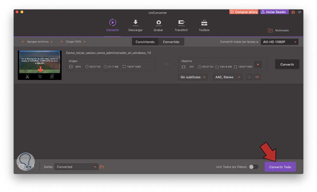
Task: Click the Origen MP4 format icon
Action: click(x=71, y=66)
